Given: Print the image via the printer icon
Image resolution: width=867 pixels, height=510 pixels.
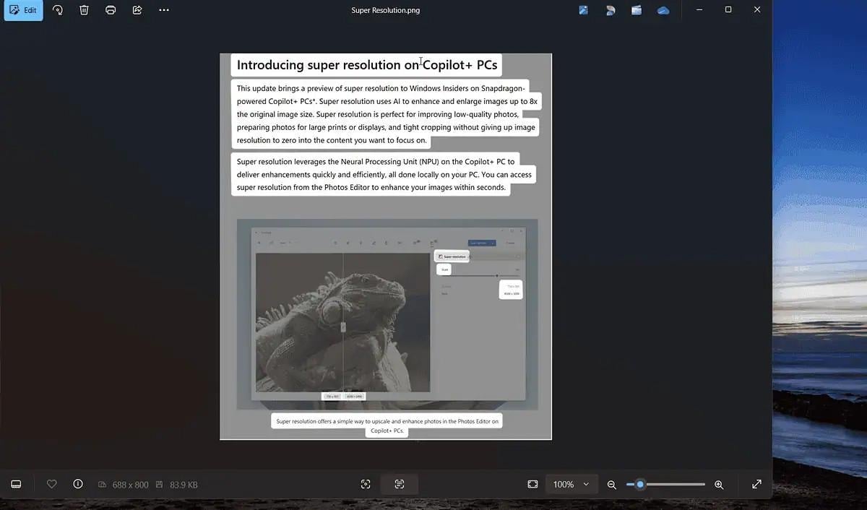Looking at the screenshot, I should [x=111, y=11].
